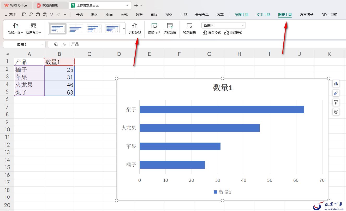The width and height of the screenshot is (346, 211).
Task: Open Print Preview icon
Action: click(x=45, y=15)
